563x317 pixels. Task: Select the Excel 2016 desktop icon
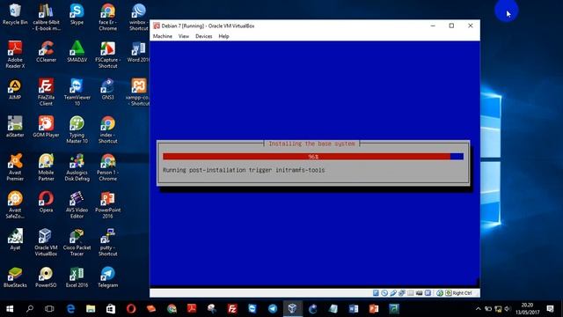click(x=77, y=276)
